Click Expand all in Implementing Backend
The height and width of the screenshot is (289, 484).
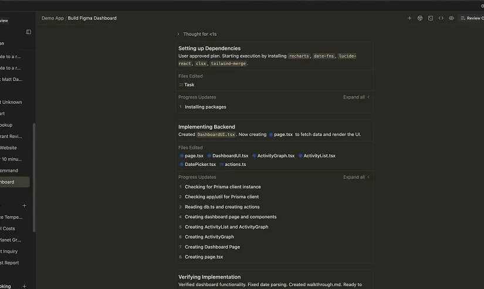[x=356, y=177]
